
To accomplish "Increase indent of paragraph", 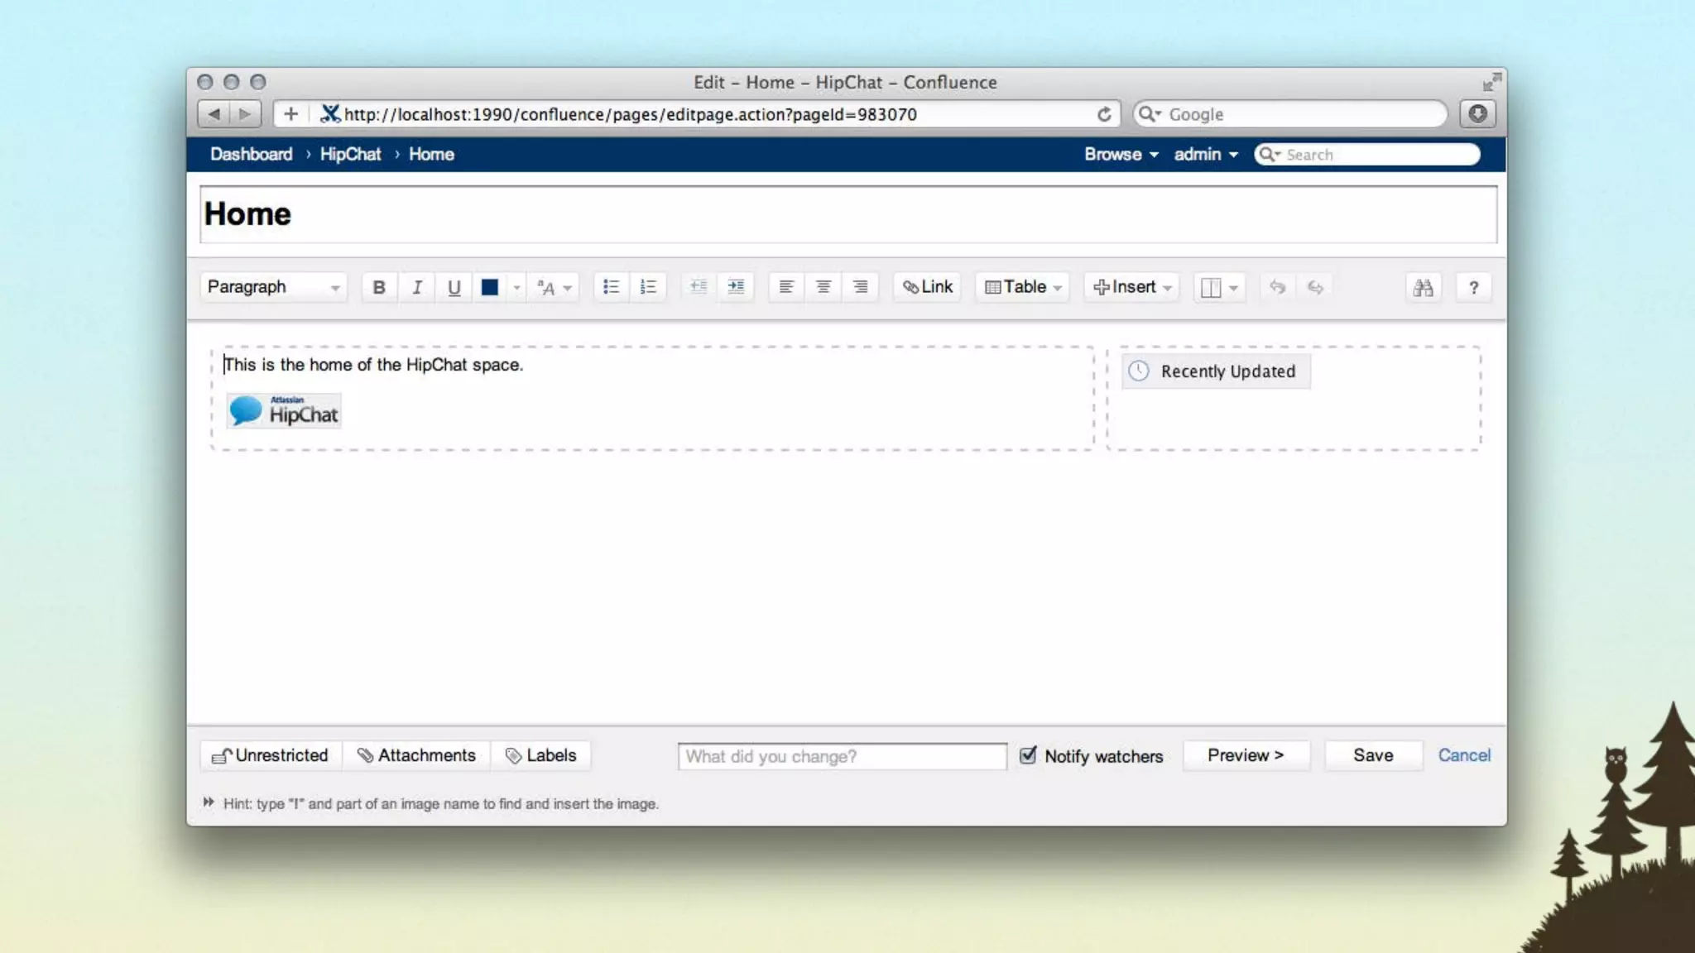I will 736,287.
